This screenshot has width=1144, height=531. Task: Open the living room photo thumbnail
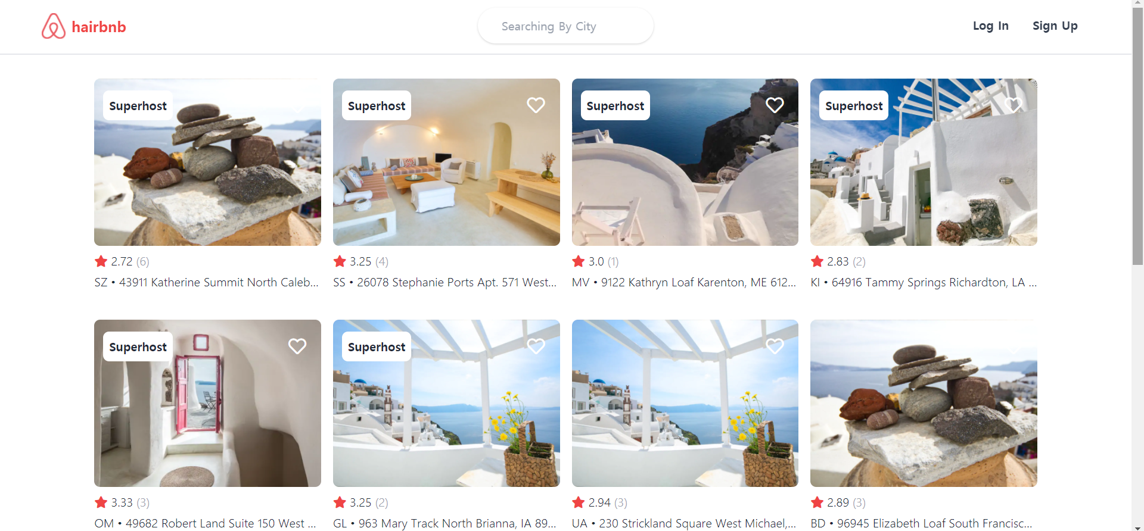[446, 162]
